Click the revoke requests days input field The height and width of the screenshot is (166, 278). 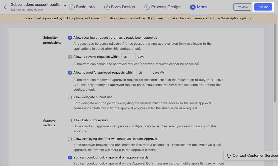128,57
